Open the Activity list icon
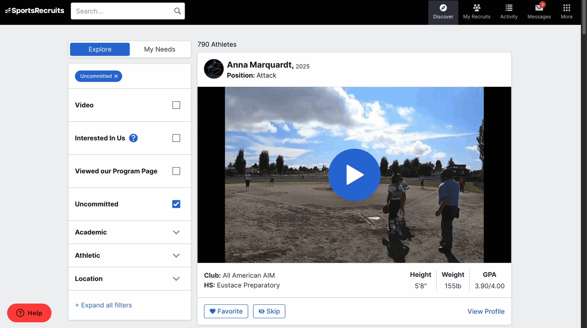The width and height of the screenshot is (587, 328). [509, 8]
